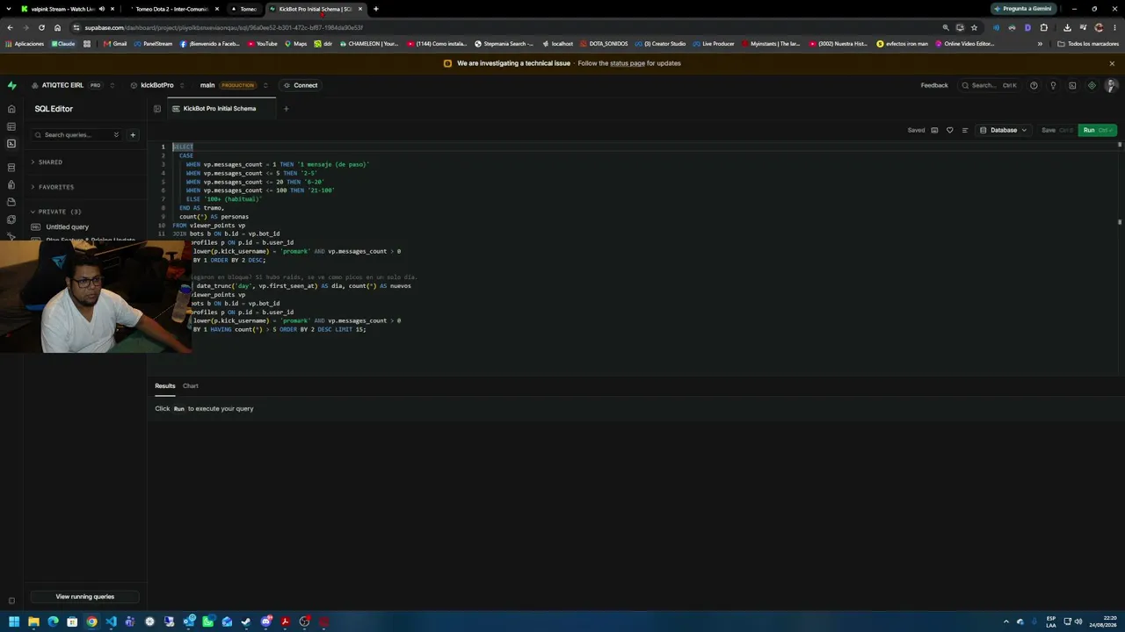1125x632 pixels.
Task: Click the query utility icon beside Saved
Action: 934,130
